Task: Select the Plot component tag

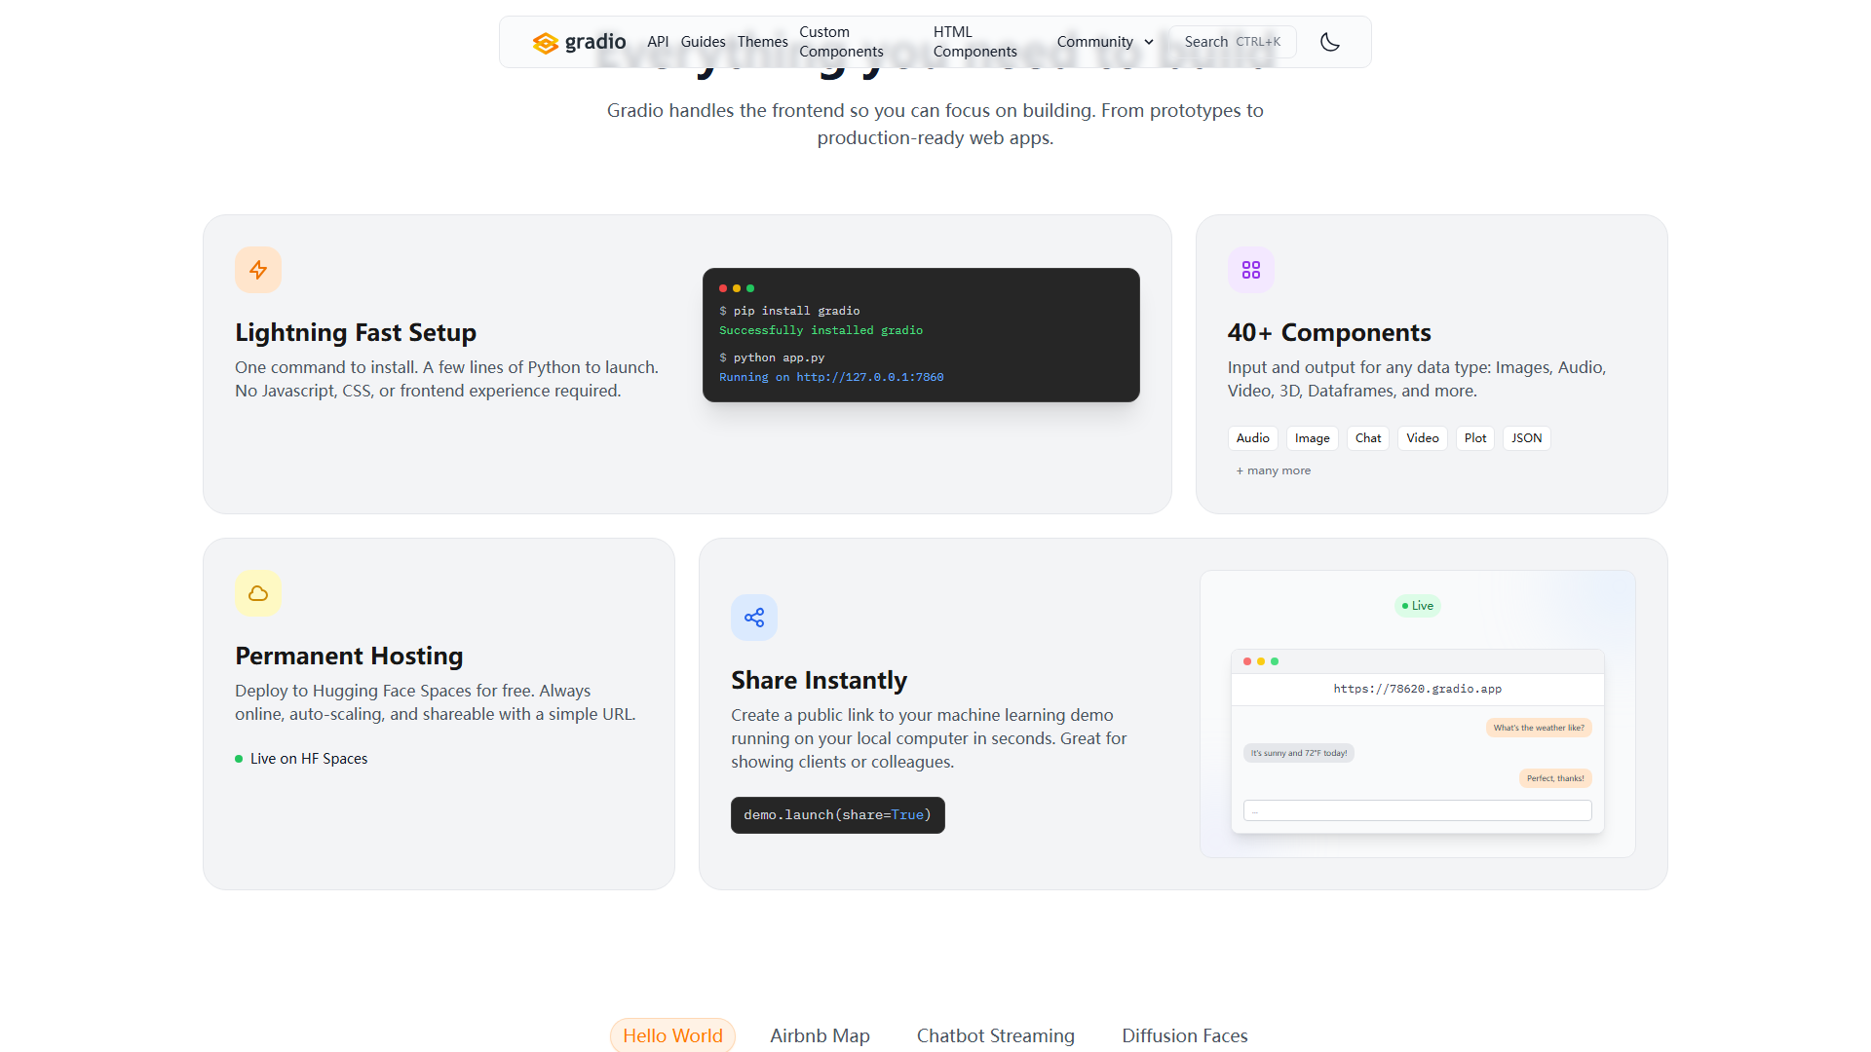Action: (x=1475, y=438)
